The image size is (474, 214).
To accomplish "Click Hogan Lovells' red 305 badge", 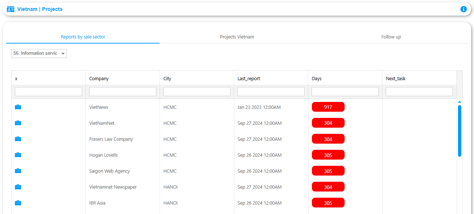I will point(328,155).
